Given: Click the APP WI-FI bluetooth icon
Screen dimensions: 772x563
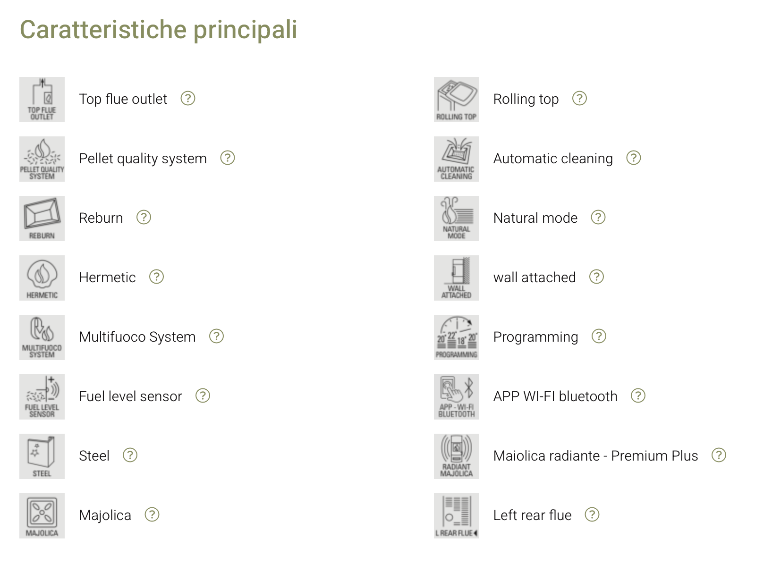Looking at the screenshot, I should pos(456,397).
